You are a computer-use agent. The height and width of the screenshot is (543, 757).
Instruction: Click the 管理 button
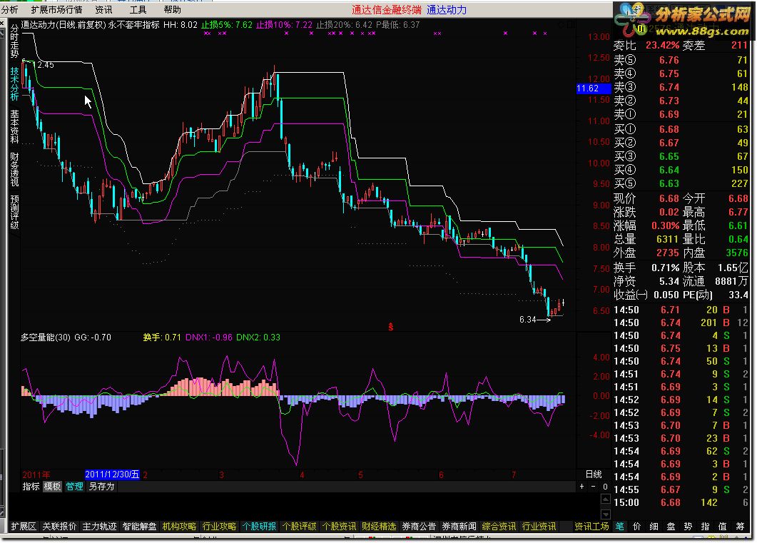74,487
